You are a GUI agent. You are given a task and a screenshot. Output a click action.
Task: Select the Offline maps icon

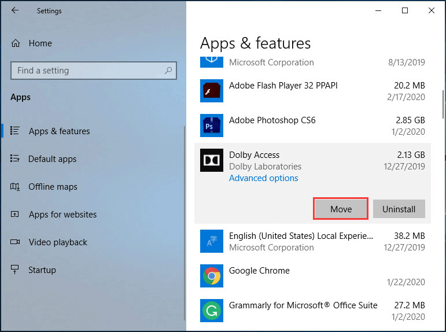pos(15,187)
